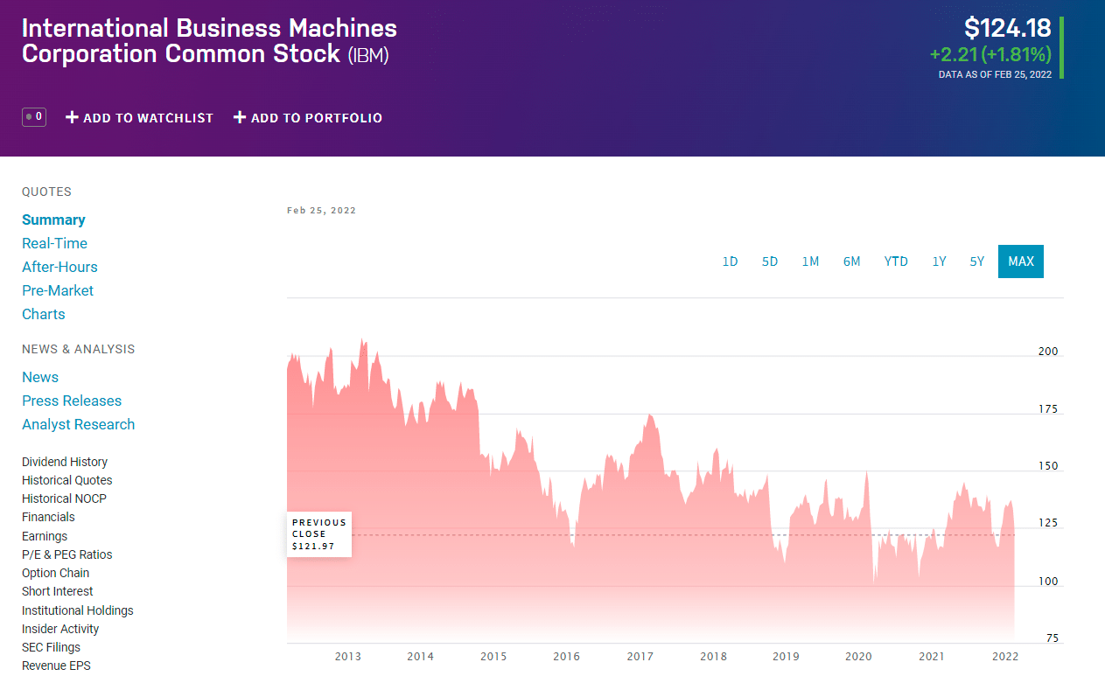Switch to the 5Y chart view
This screenshot has height=697, width=1105.
click(x=976, y=261)
